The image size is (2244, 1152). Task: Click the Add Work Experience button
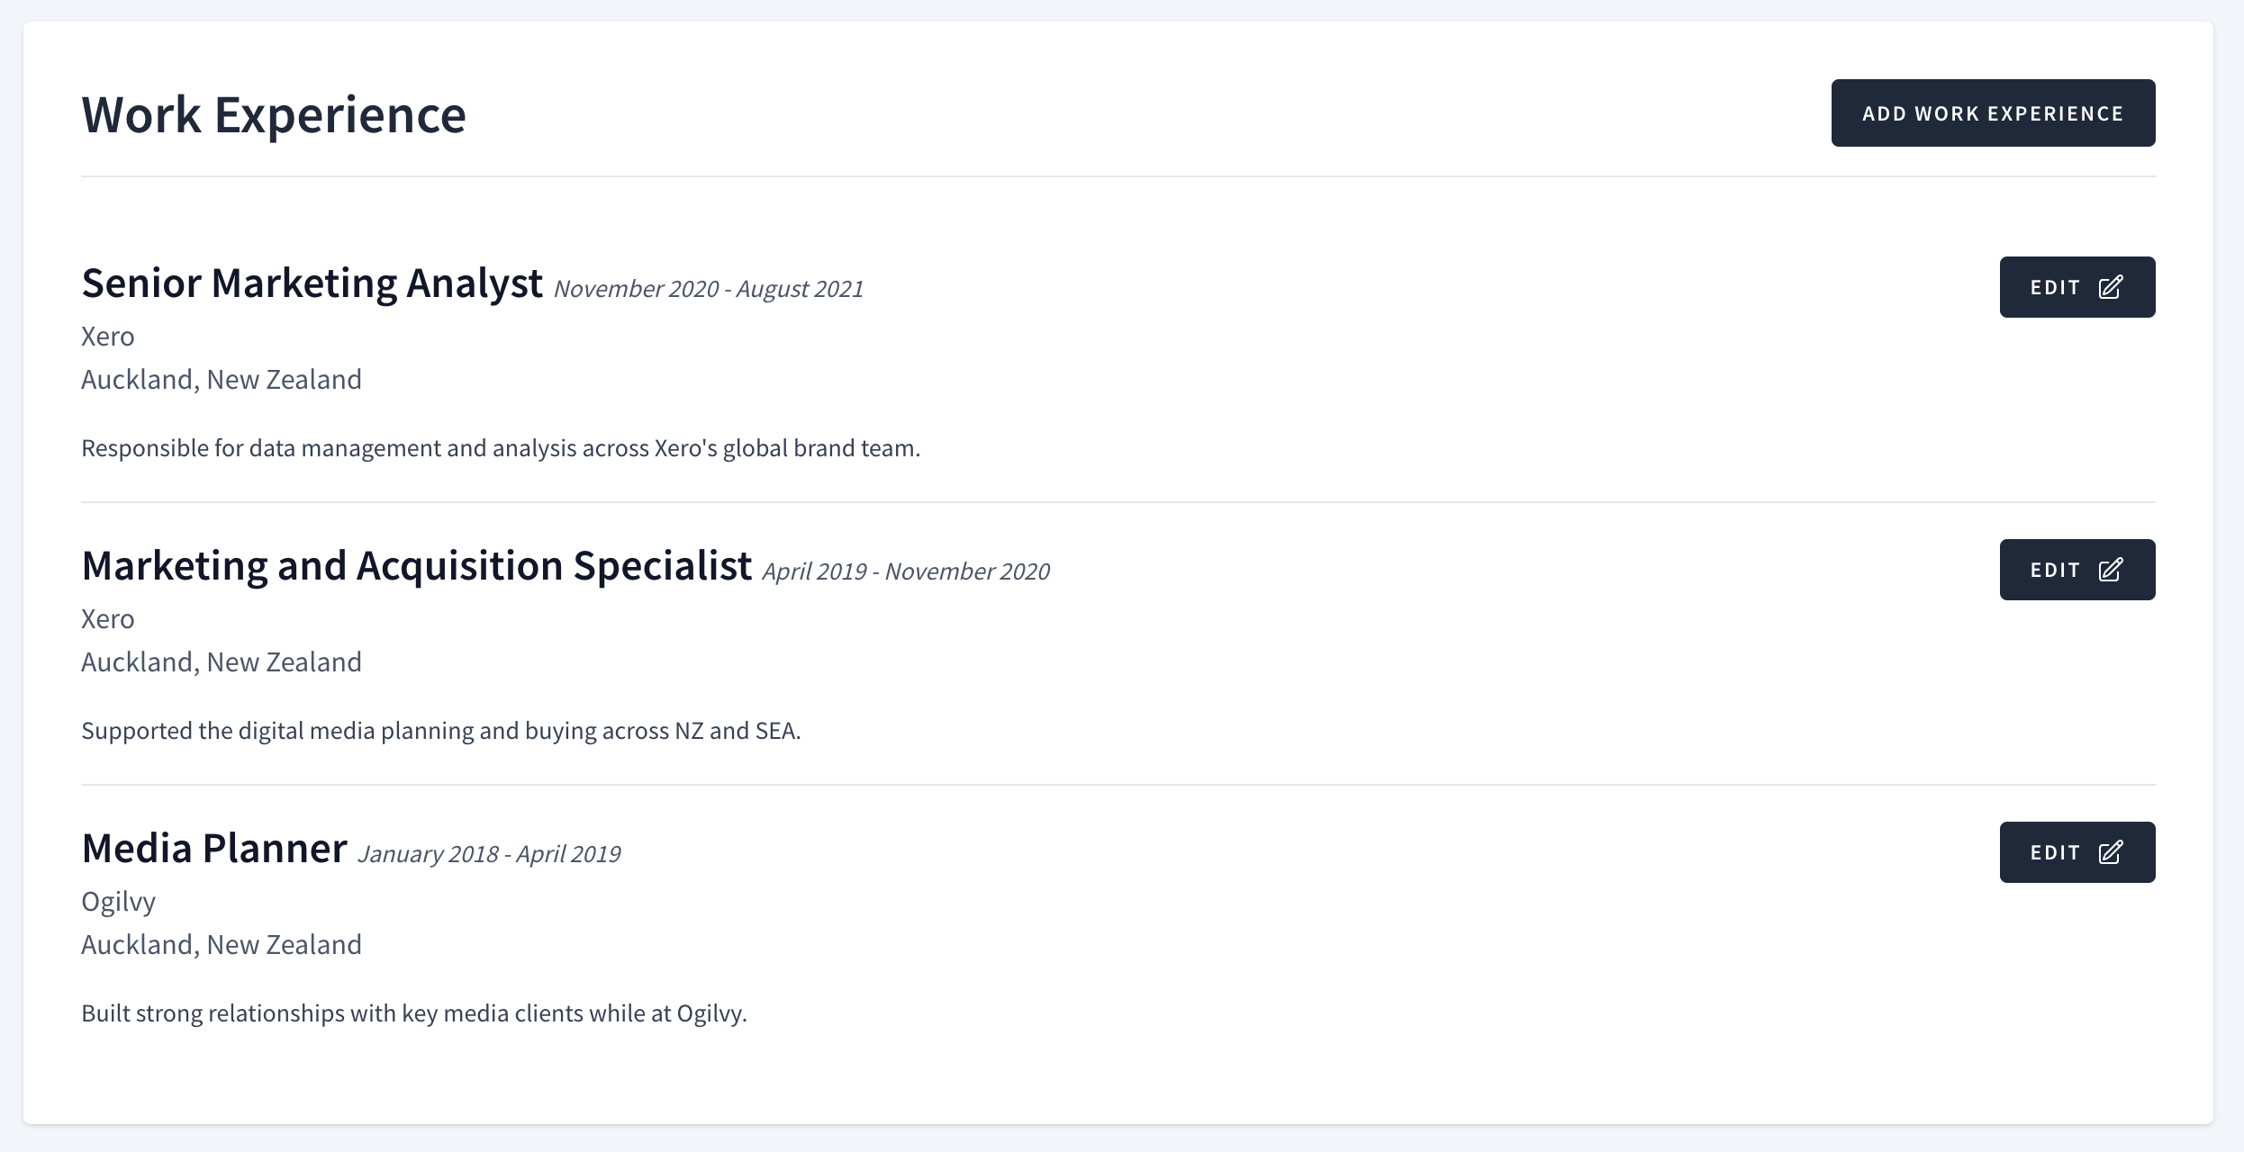pyautogui.click(x=1993, y=113)
